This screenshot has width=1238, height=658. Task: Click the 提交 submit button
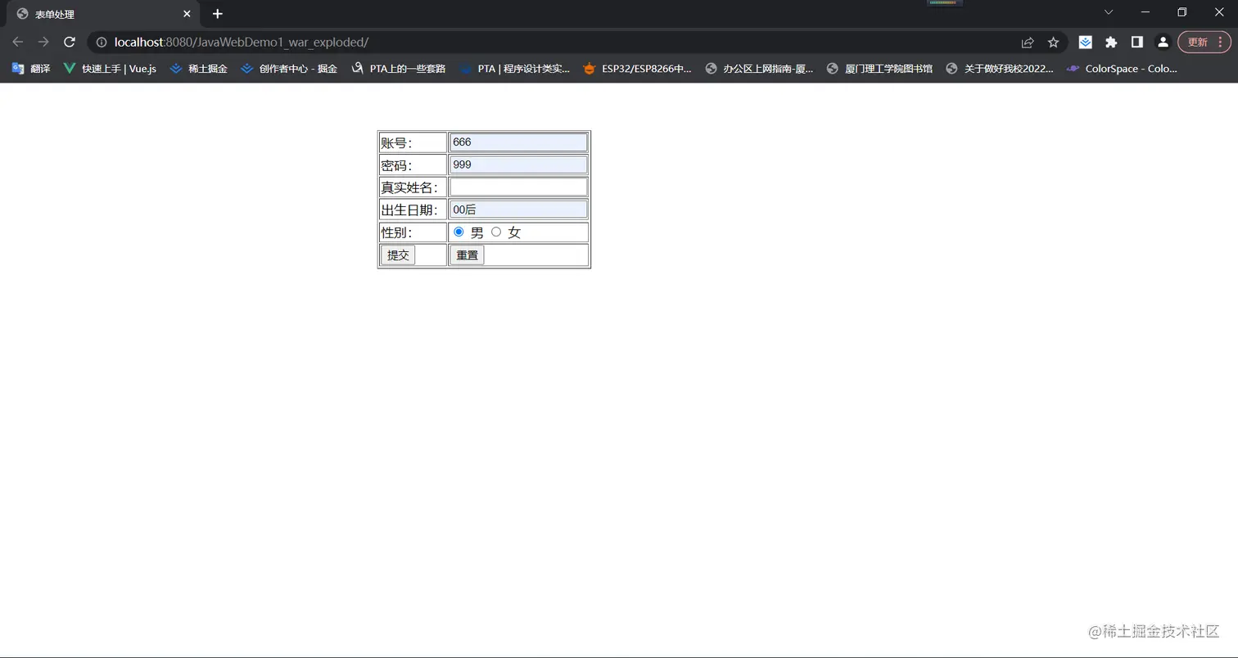(x=398, y=255)
